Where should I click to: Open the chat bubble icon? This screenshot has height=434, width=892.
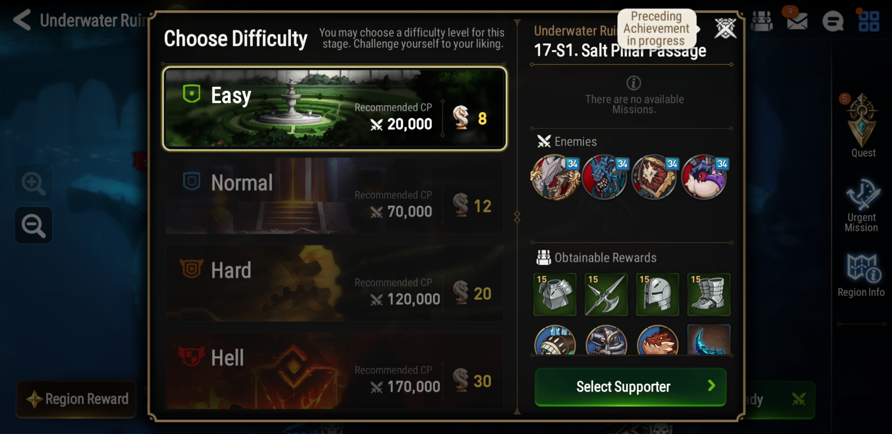[x=833, y=21]
